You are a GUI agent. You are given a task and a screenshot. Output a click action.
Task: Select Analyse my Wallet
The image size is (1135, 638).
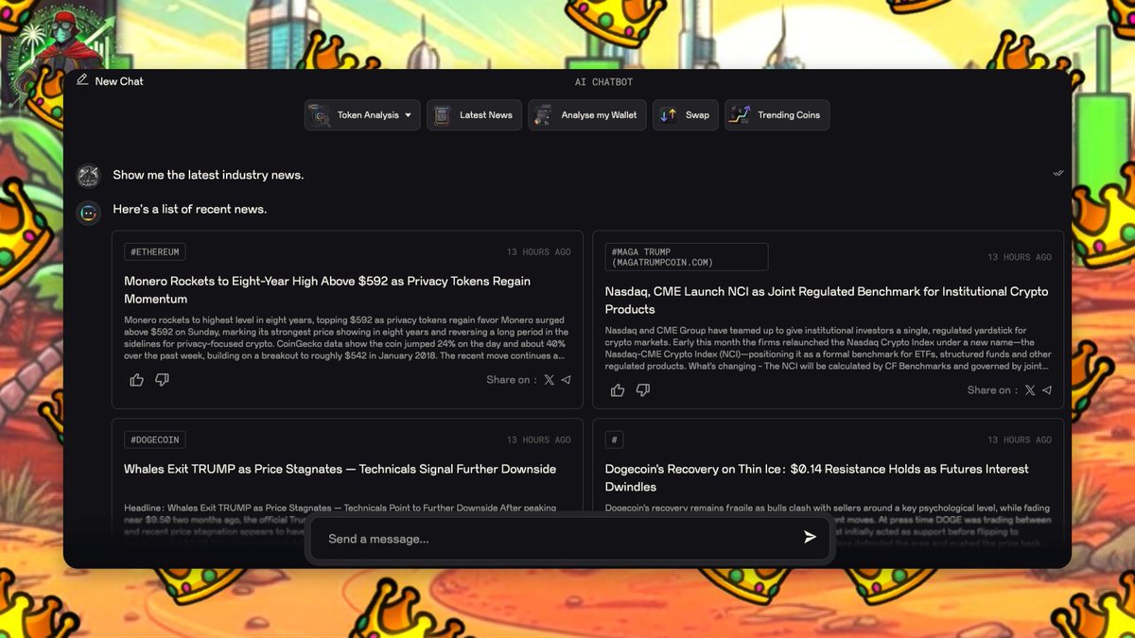click(x=587, y=115)
